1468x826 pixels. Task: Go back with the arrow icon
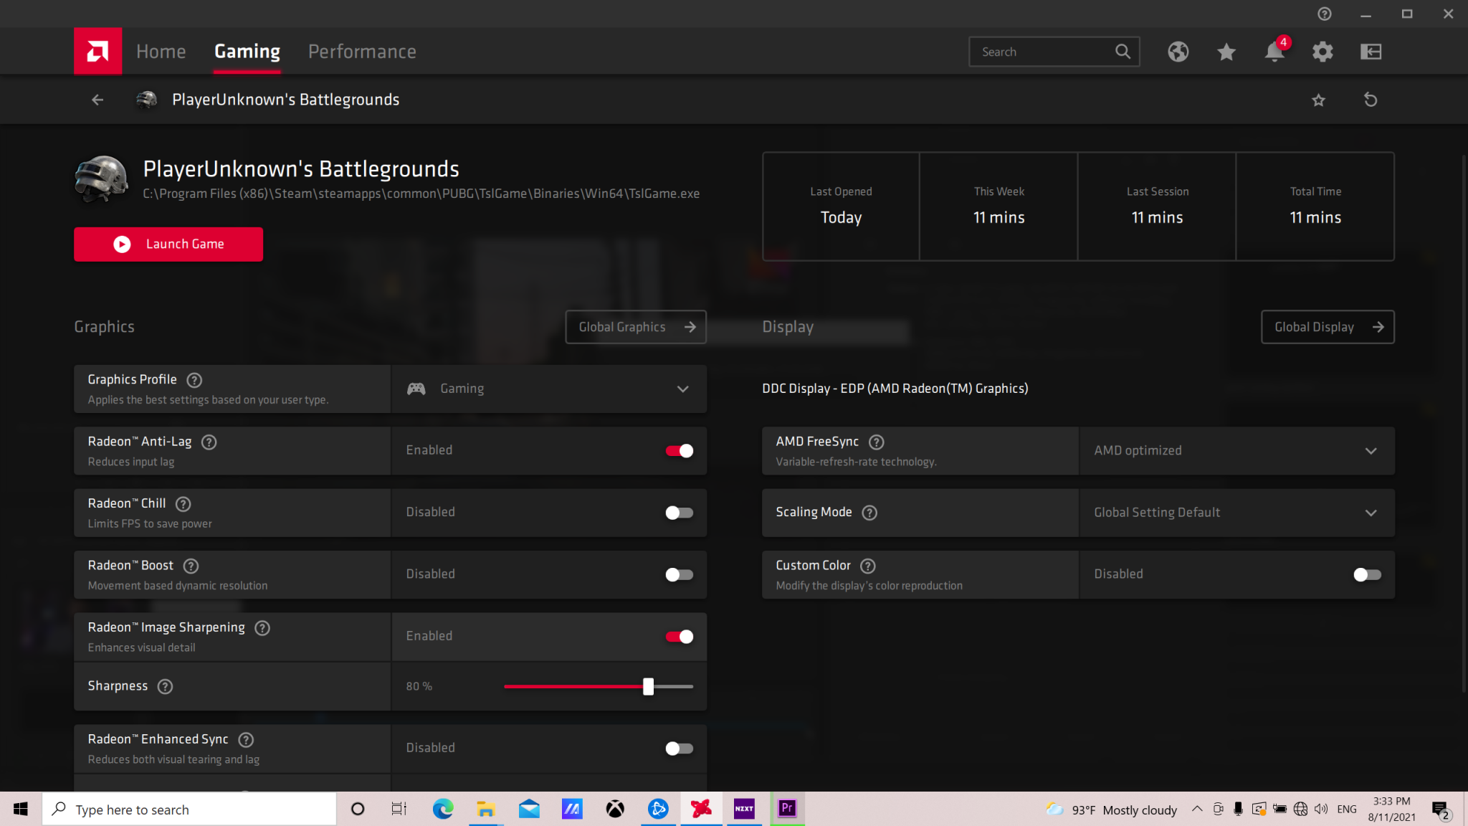[97, 100]
